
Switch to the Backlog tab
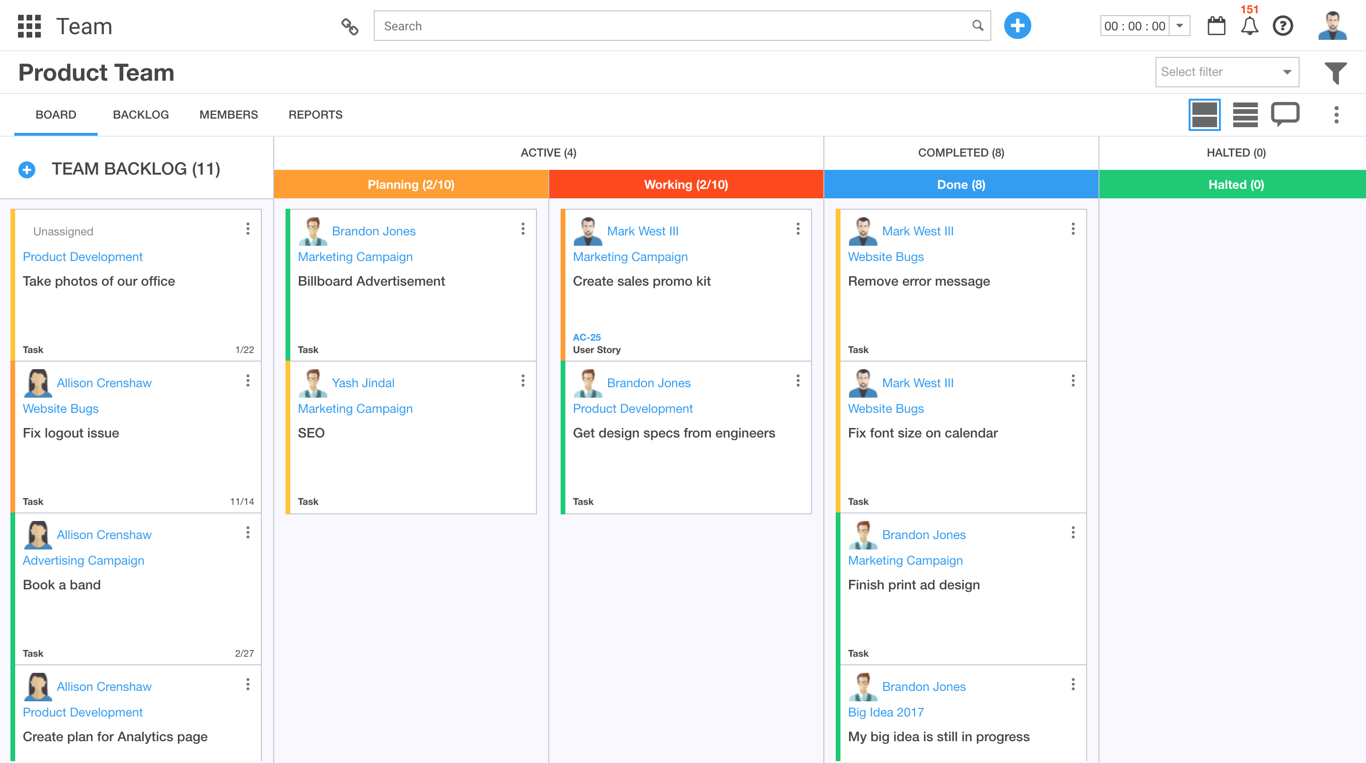tap(140, 115)
